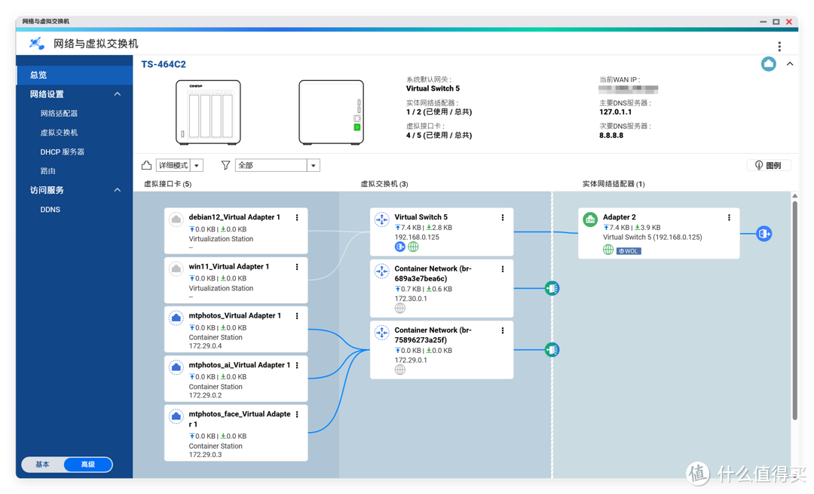This screenshot has width=814, height=494.
Task: Click the 图例 legend button
Action: point(767,165)
